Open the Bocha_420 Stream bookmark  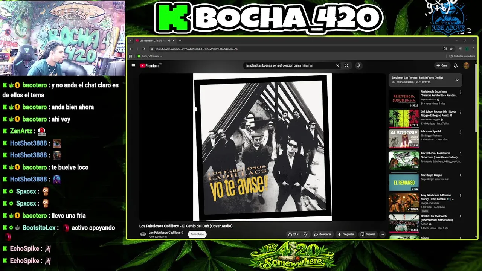pyautogui.click(x=150, y=56)
